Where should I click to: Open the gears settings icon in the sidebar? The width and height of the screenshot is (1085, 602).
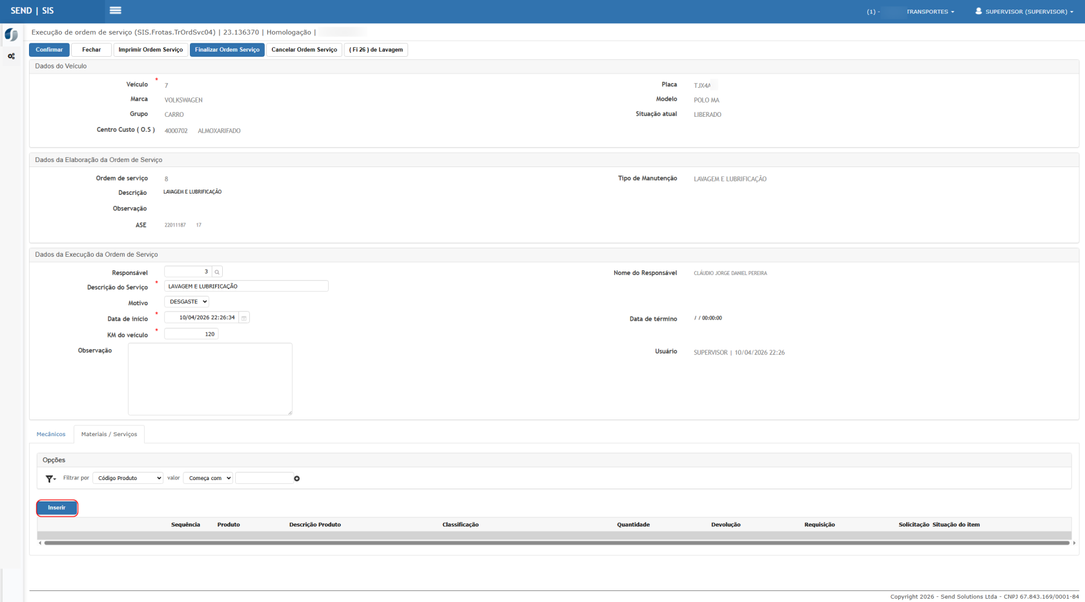point(11,57)
